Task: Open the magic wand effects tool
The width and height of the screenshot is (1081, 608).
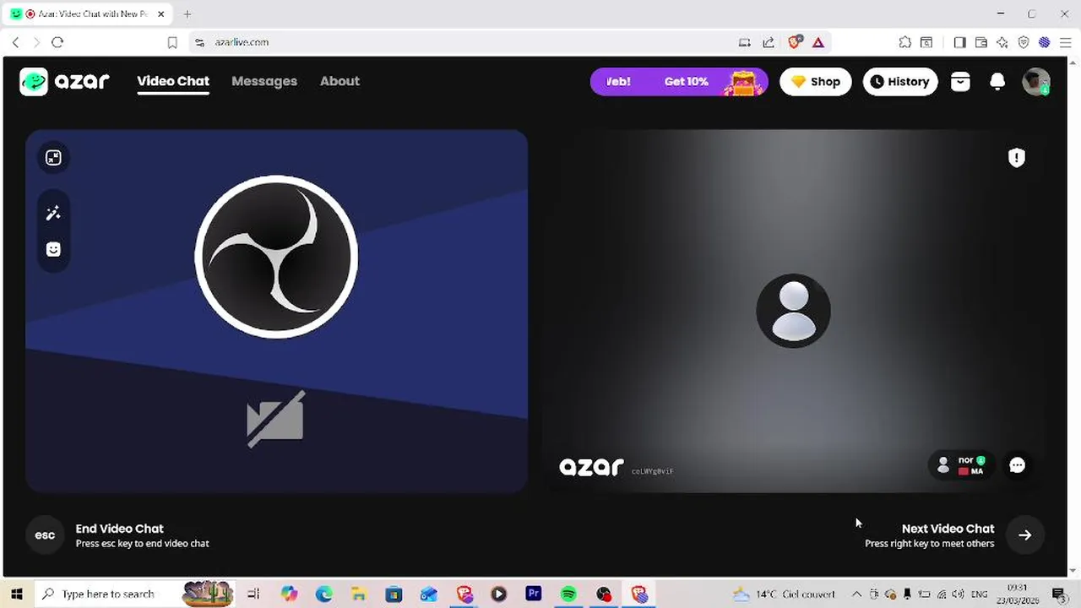Action: click(x=53, y=214)
